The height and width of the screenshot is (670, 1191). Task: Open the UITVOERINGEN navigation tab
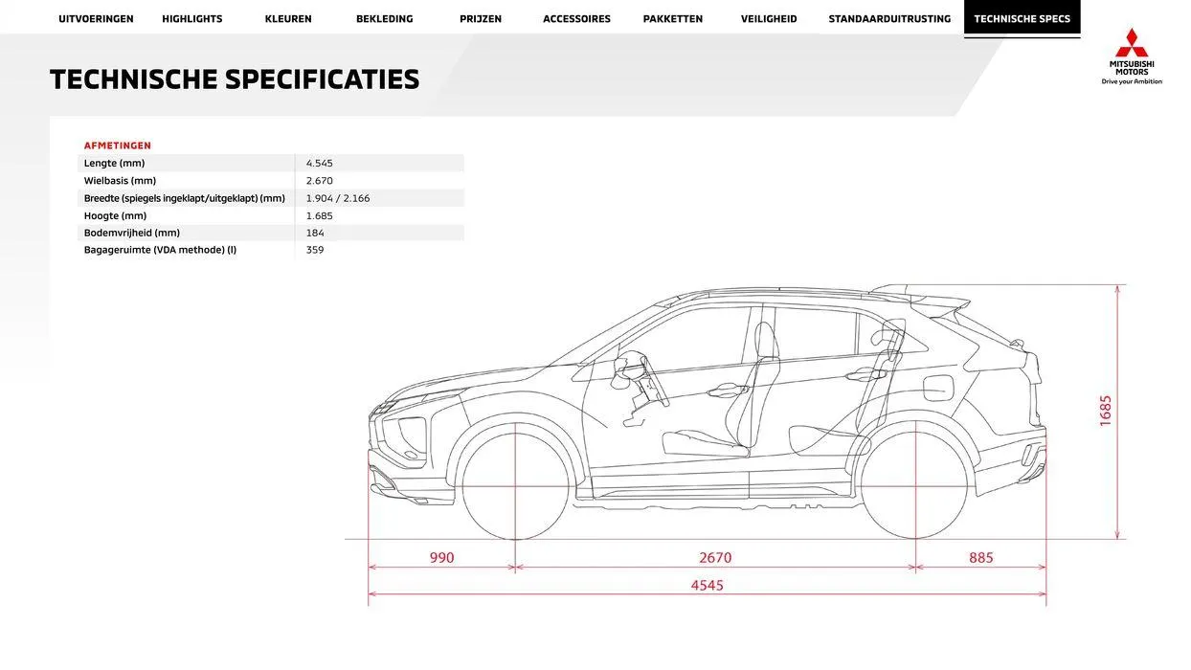(x=97, y=16)
